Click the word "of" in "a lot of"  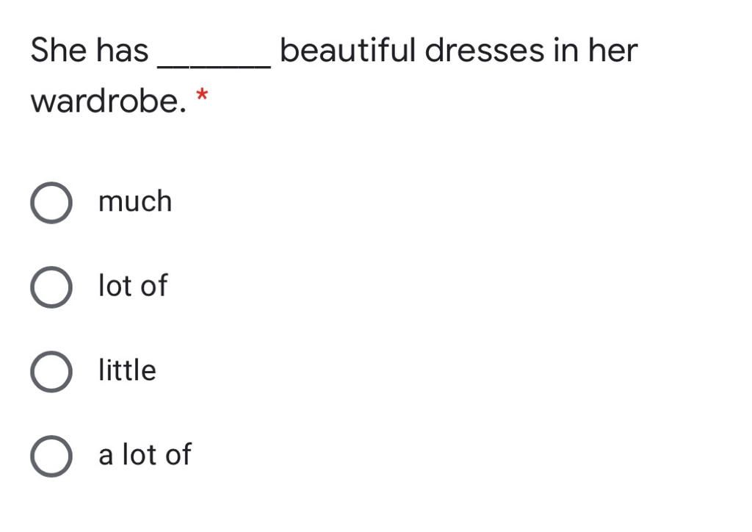178,454
